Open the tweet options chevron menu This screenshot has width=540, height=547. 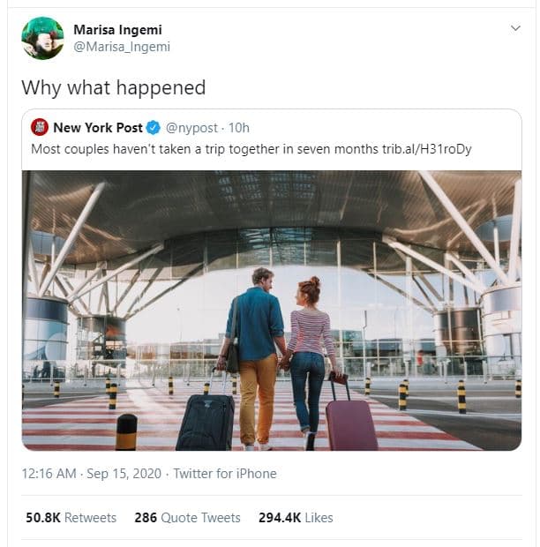pos(515,29)
